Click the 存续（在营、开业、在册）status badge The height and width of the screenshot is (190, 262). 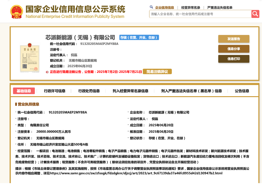139,37
